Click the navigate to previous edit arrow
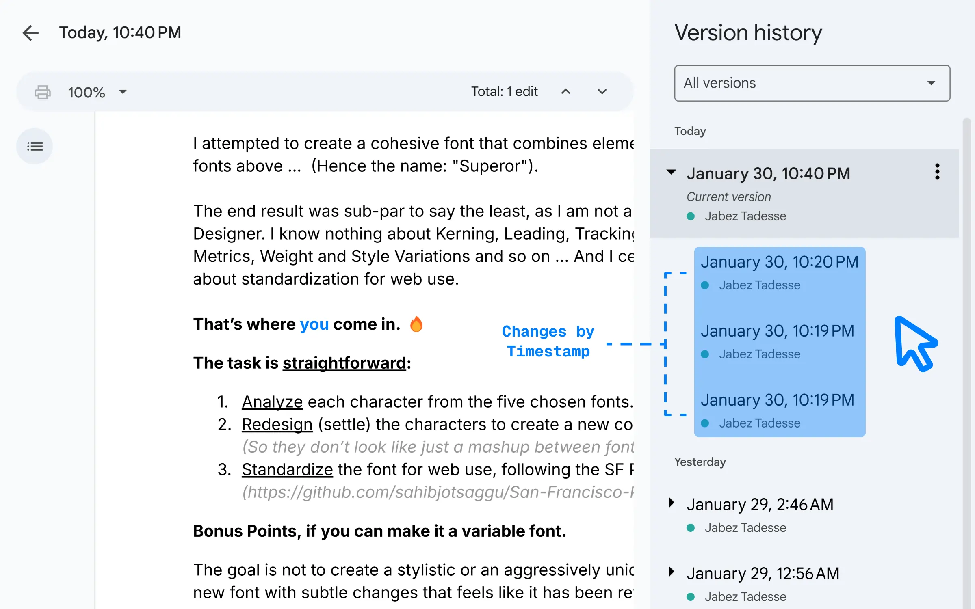The image size is (975, 609). pyautogui.click(x=566, y=92)
